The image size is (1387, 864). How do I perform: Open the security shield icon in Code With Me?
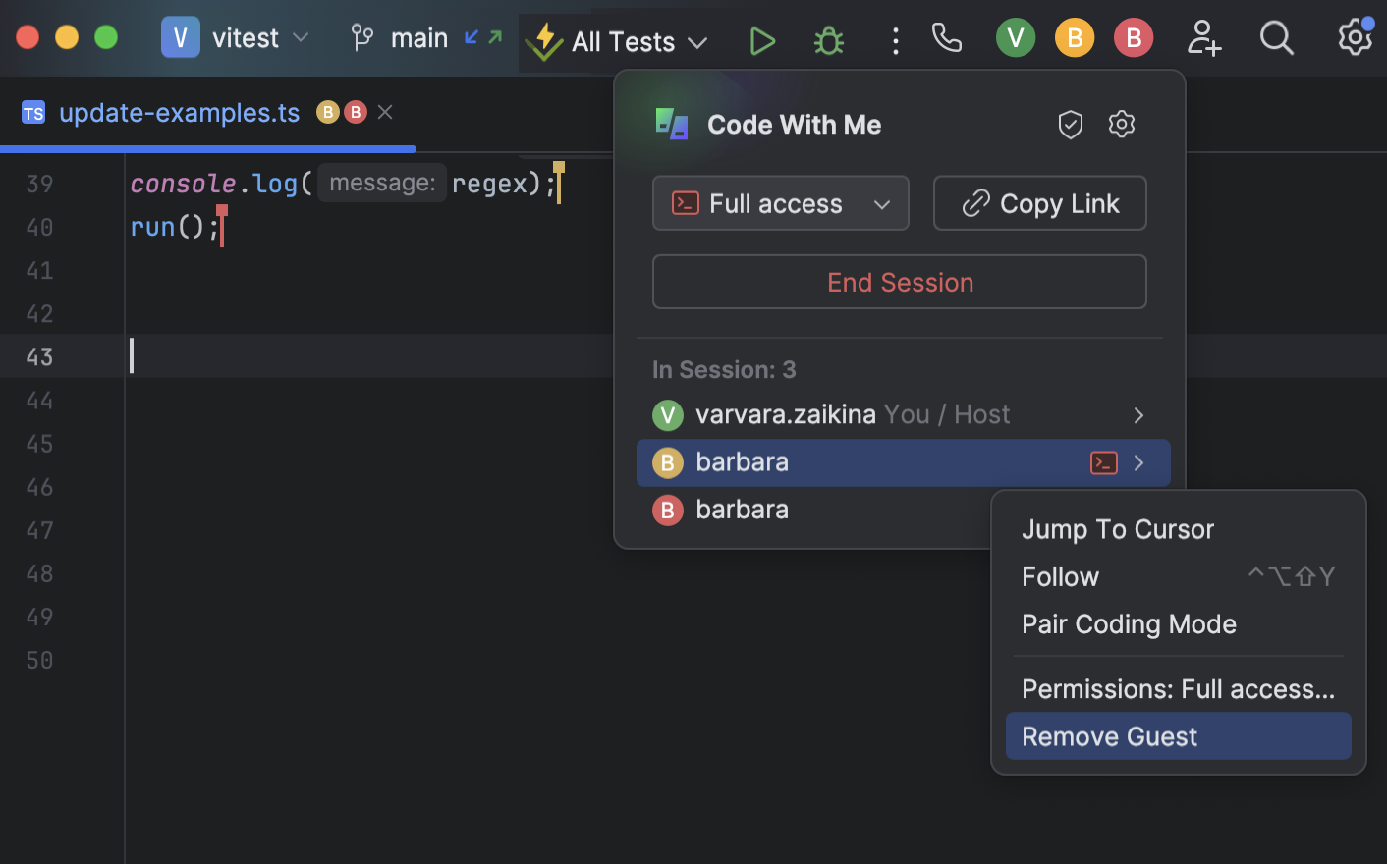[x=1071, y=125]
